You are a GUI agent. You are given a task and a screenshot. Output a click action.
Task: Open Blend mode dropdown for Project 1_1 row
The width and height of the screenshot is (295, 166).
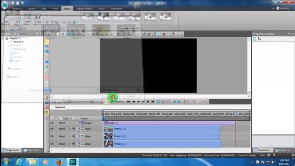coord(70,129)
